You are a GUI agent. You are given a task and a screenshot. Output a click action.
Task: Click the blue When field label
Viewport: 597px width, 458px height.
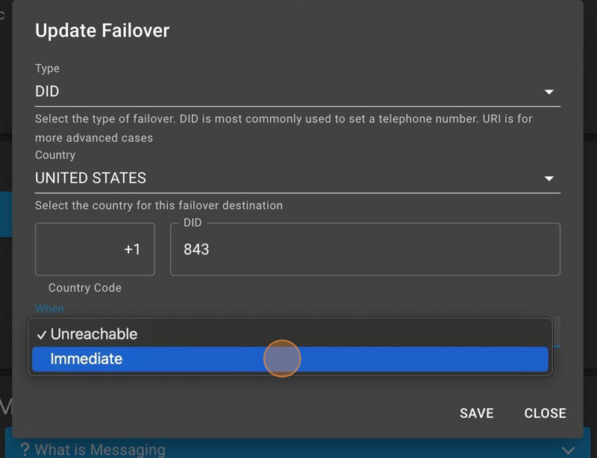click(x=49, y=309)
